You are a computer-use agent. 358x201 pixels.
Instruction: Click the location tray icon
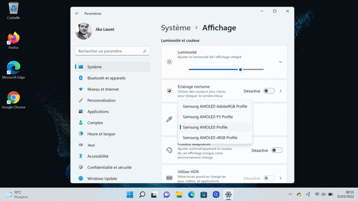tap(308, 194)
